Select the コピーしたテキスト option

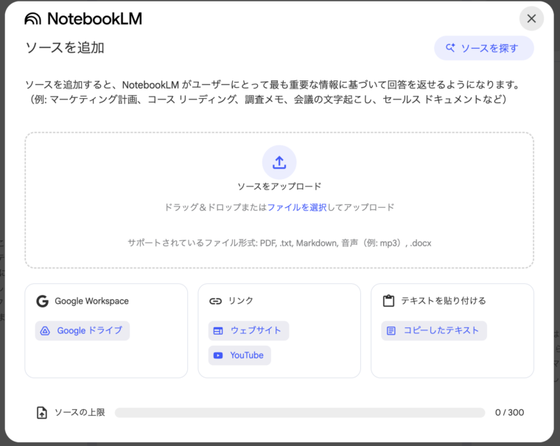point(433,330)
